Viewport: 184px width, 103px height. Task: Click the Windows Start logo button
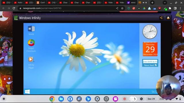[27, 92]
